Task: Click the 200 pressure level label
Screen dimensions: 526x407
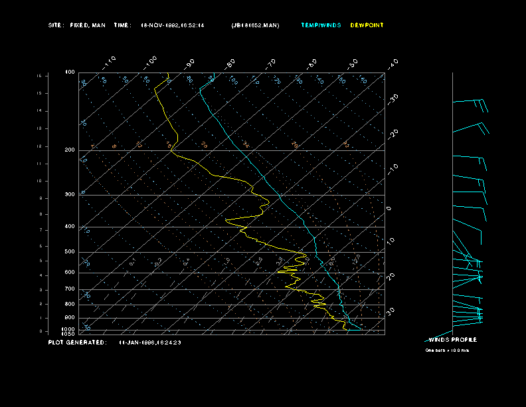Action: [x=70, y=150]
